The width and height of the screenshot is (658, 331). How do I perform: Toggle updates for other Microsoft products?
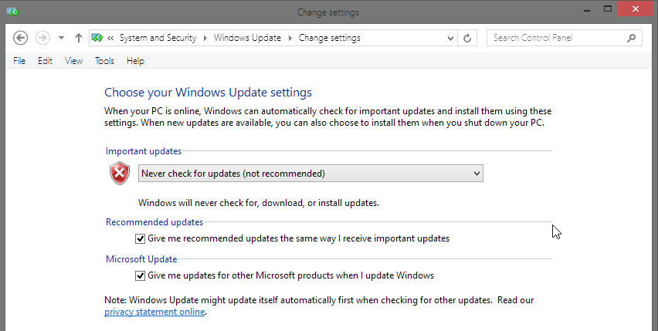[x=141, y=275]
